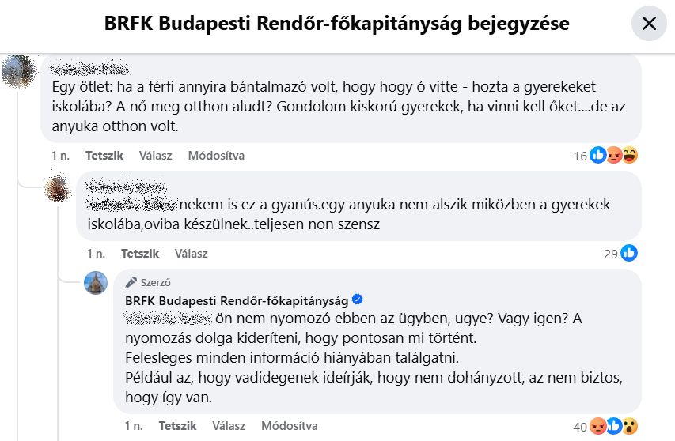This screenshot has height=441, width=675.
Task: Reply to the first comment via Válasz
Action: pyautogui.click(x=155, y=155)
